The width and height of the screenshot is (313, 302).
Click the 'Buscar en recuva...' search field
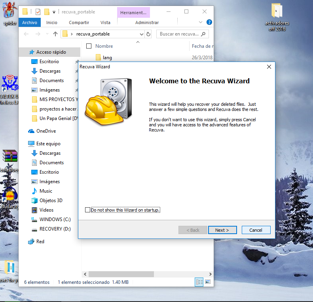coord(182,34)
